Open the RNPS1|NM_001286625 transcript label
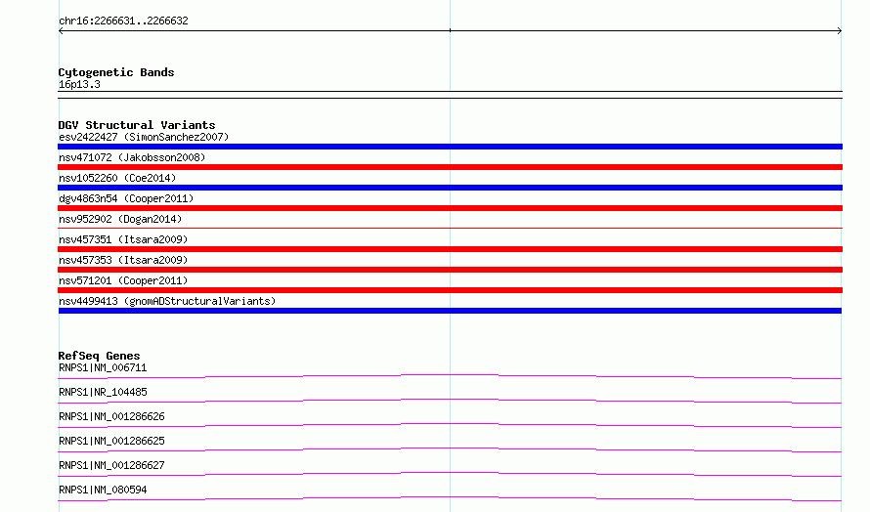 click(111, 441)
